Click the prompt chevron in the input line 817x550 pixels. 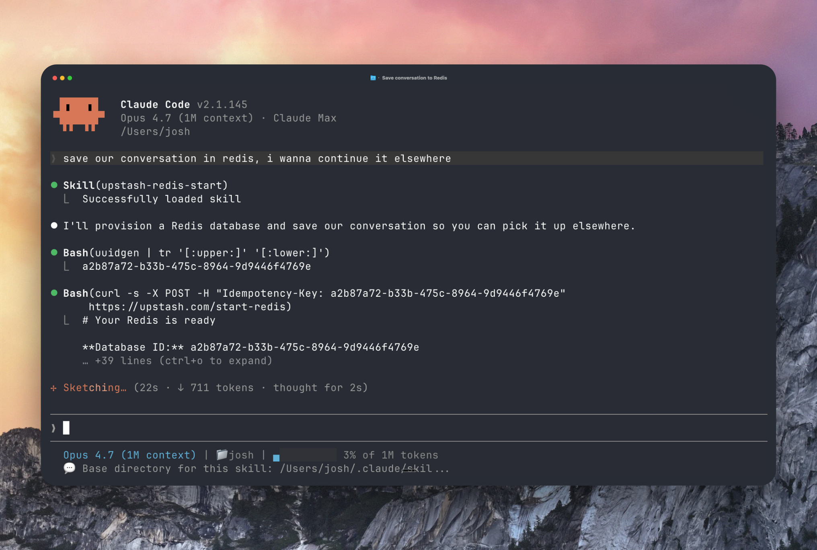click(x=53, y=428)
